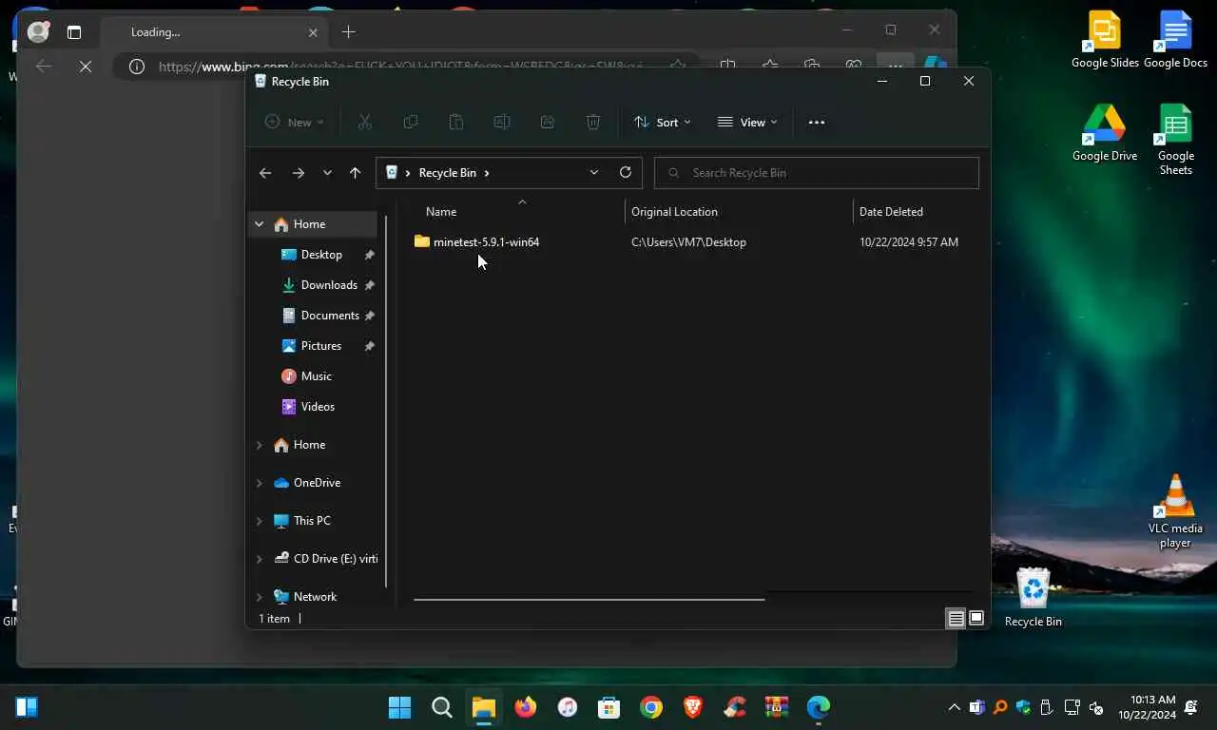Close the Loading tab in Edge
This screenshot has height=730, width=1217.
[x=313, y=32]
